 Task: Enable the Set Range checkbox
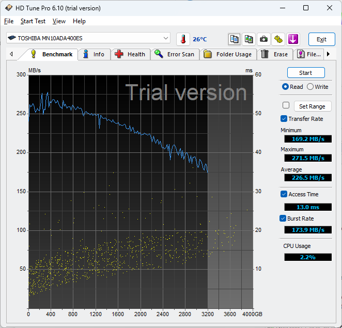click(x=286, y=105)
